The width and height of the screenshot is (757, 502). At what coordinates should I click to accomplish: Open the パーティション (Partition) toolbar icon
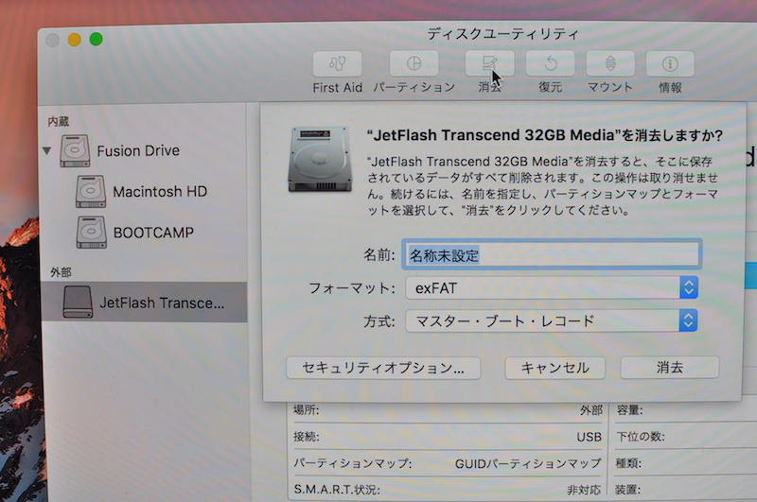414,63
